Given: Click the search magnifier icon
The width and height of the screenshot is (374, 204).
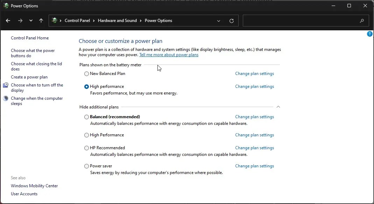Looking at the screenshot, I should (362, 21).
